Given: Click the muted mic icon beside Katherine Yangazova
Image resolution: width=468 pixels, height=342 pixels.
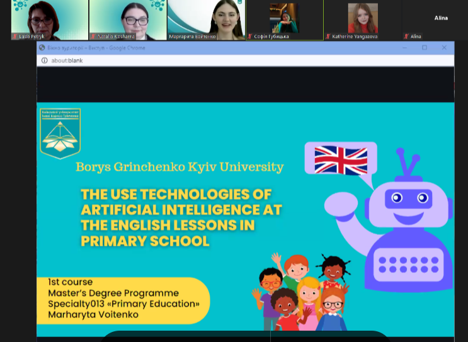Looking at the screenshot, I should click(328, 37).
